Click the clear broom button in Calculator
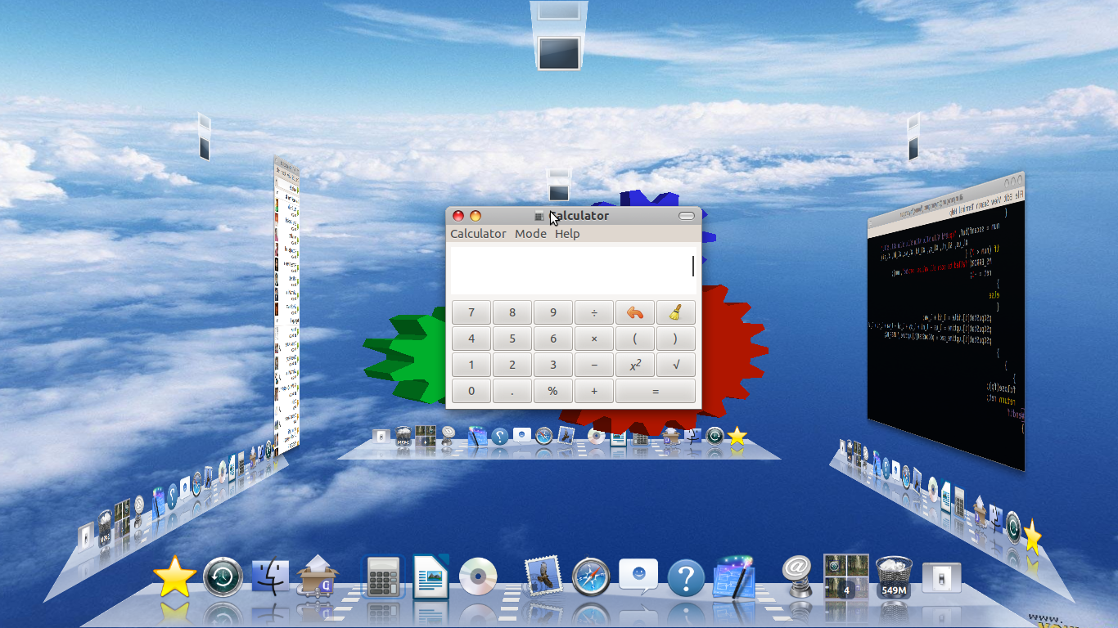The image size is (1118, 628). (x=676, y=312)
